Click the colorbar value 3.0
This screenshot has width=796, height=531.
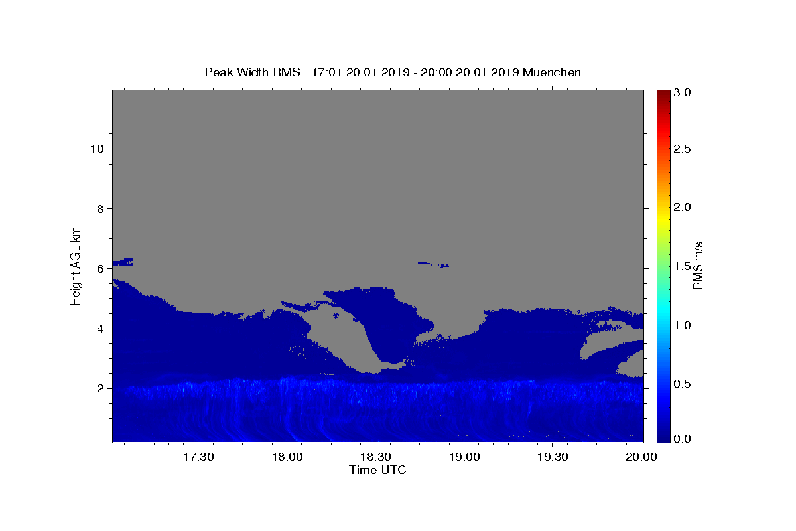[x=683, y=93]
